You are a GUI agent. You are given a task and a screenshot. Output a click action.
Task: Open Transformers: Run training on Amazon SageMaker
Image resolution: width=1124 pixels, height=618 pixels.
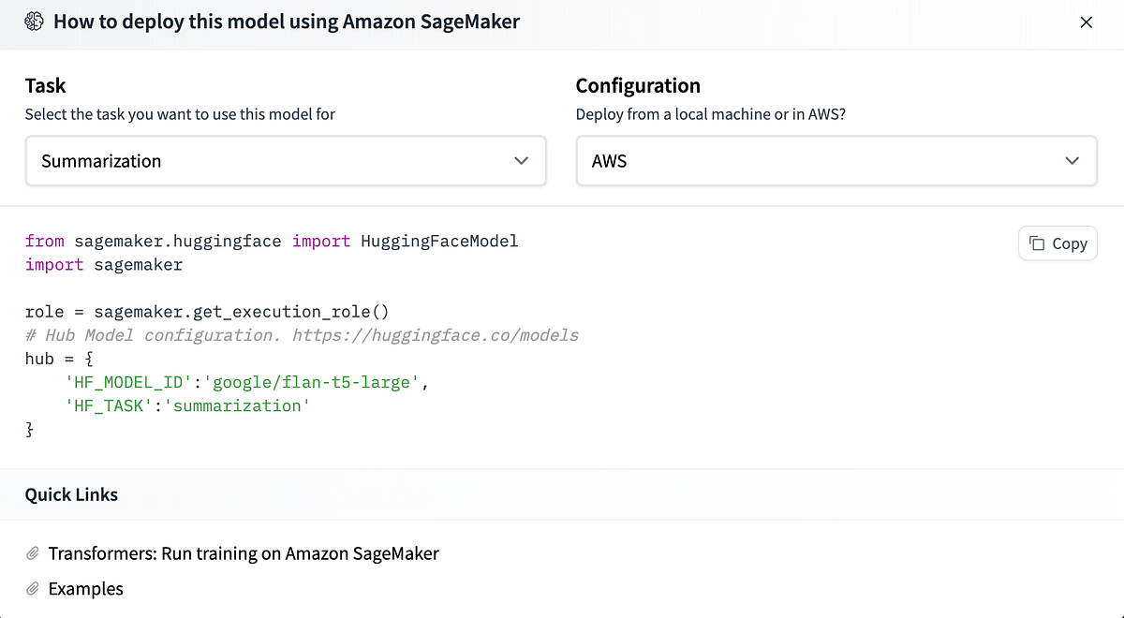tap(245, 553)
